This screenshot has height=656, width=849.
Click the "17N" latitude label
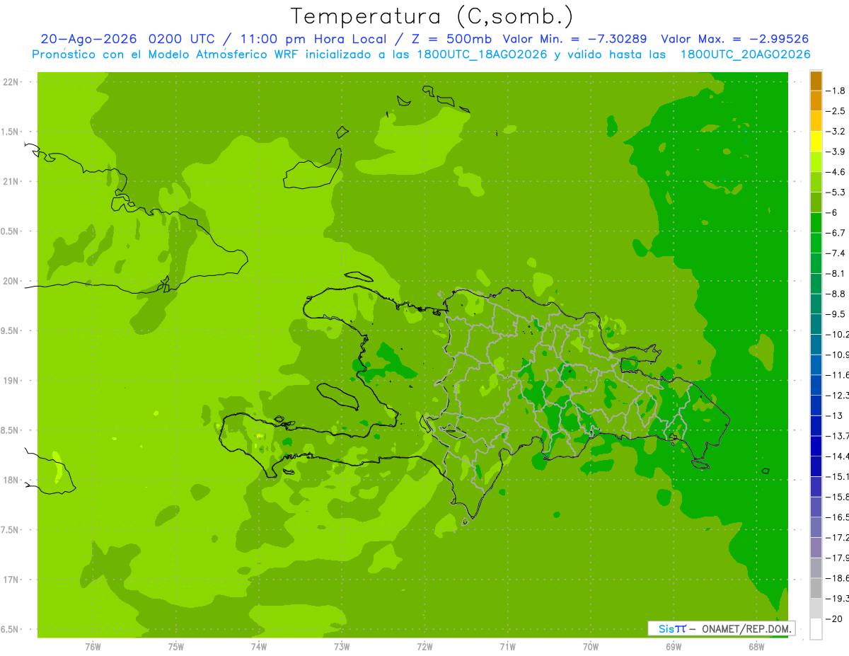pyautogui.click(x=11, y=580)
